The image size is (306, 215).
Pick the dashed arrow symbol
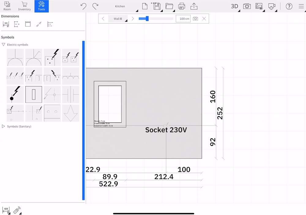point(71,113)
